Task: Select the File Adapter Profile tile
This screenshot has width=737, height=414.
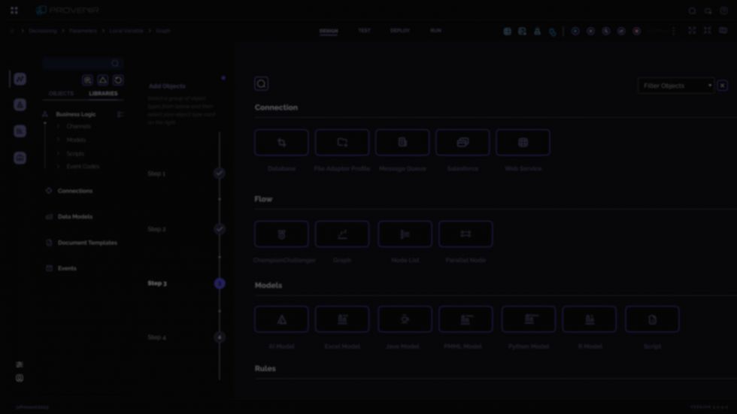Action: [342, 142]
